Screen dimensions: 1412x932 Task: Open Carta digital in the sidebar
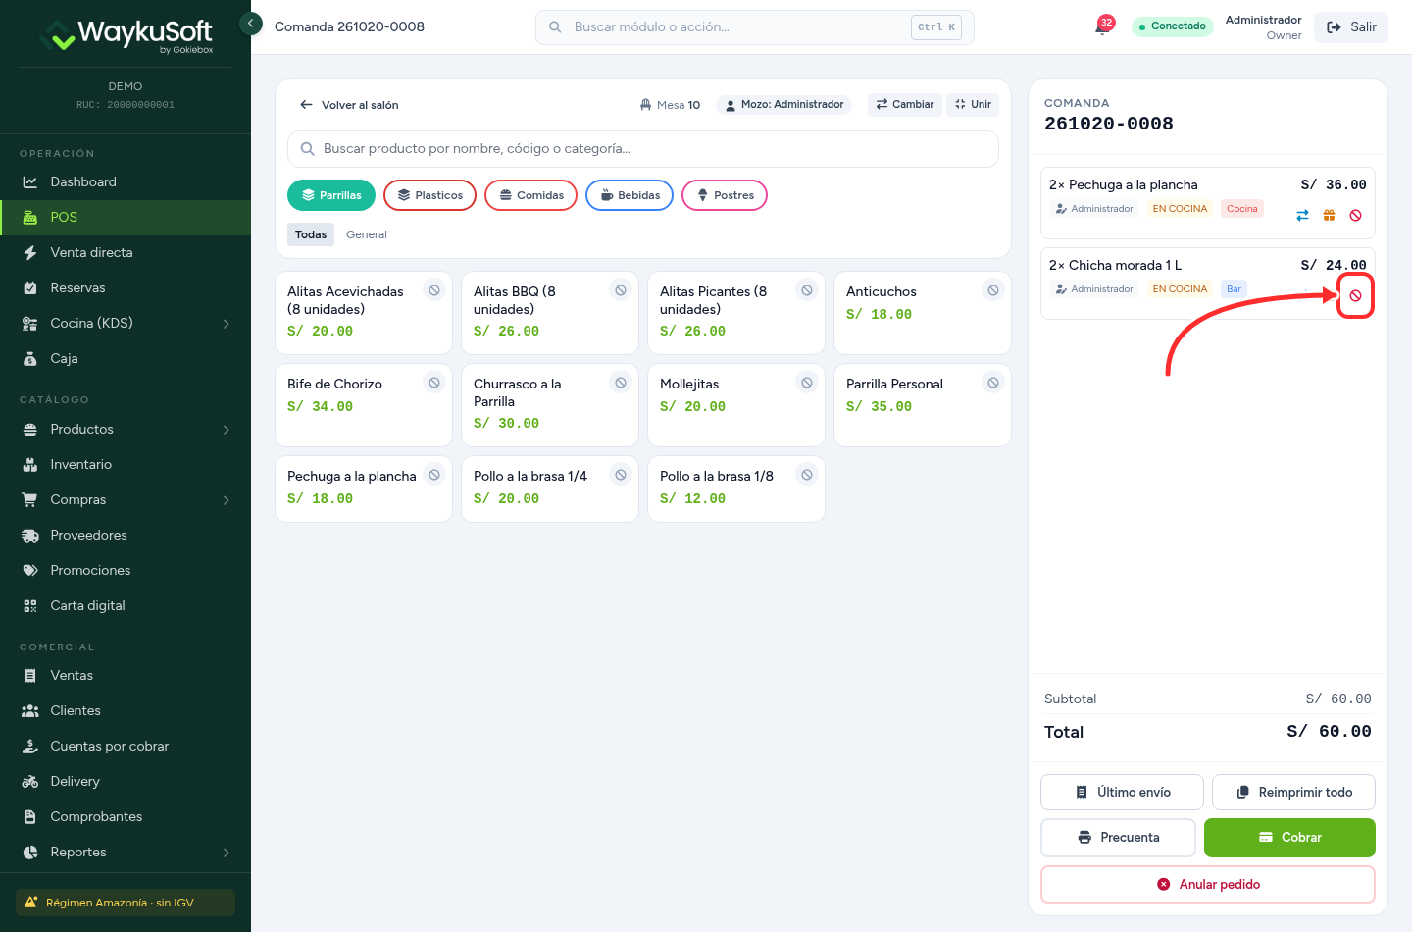pos(126,605)
